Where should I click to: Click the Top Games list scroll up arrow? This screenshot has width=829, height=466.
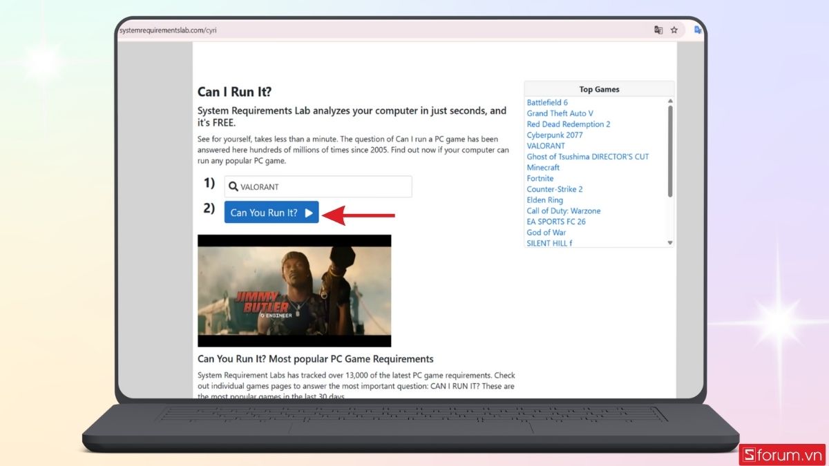tap(670, 101)
